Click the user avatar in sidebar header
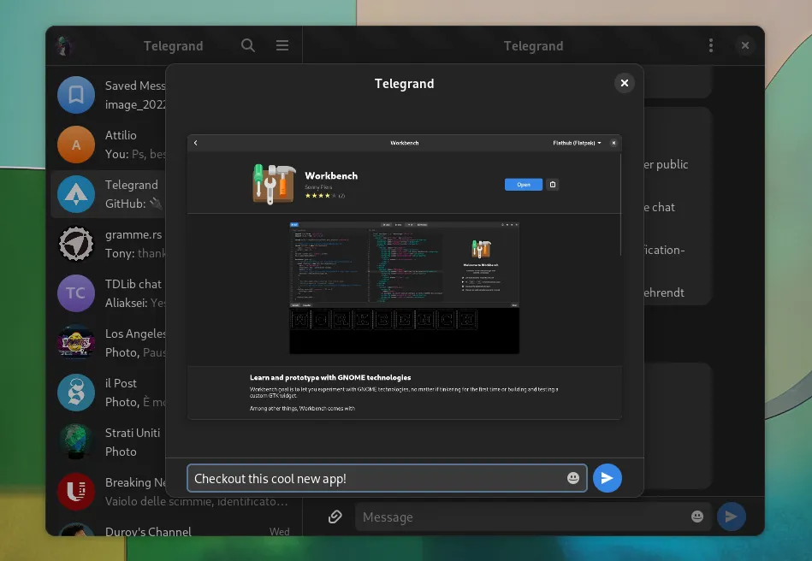Image resolution: width=812 pixels, height=561 pixels. click(x=65, y=46)
